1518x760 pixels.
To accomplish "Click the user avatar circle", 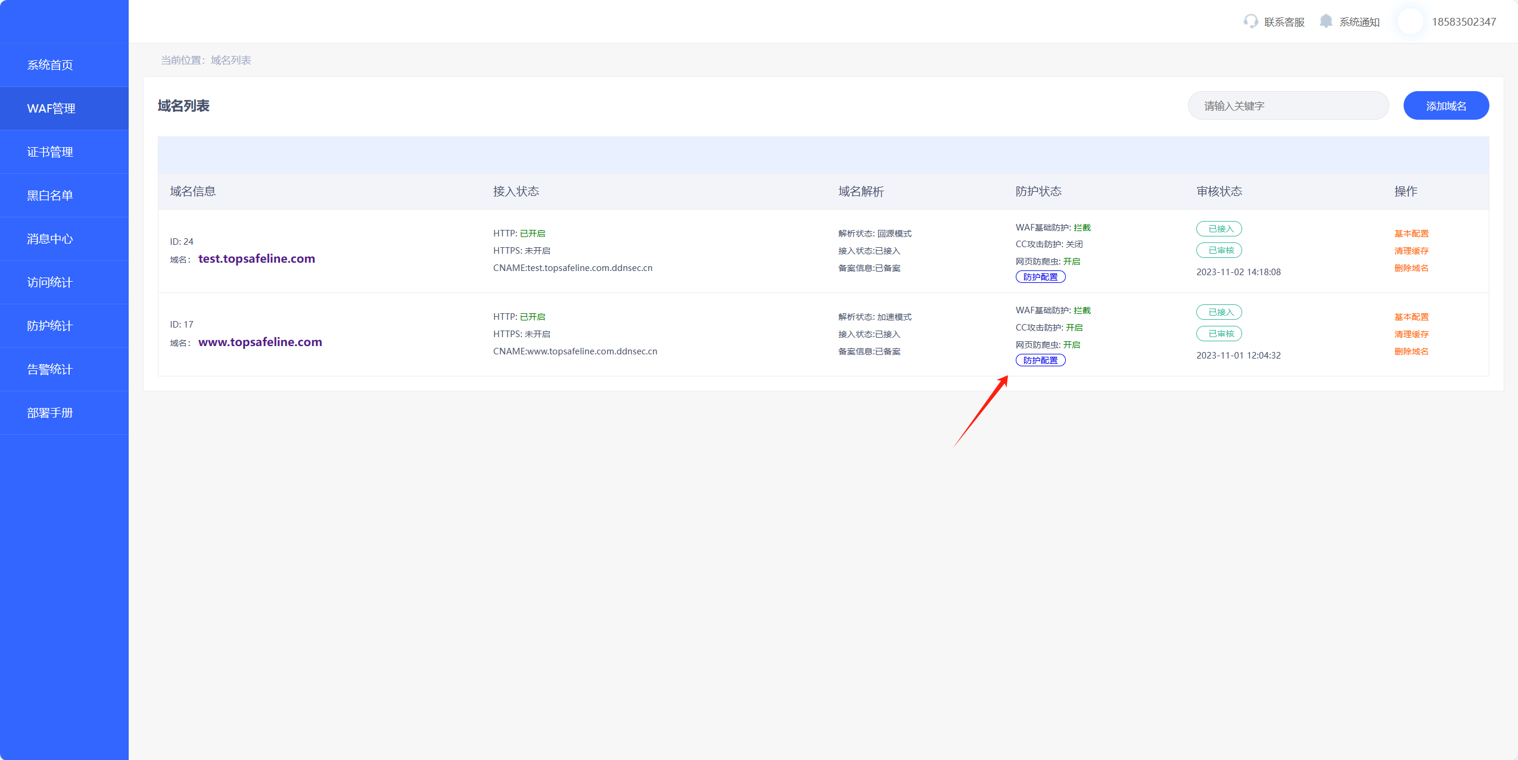I will click(x=1410, y=21).
